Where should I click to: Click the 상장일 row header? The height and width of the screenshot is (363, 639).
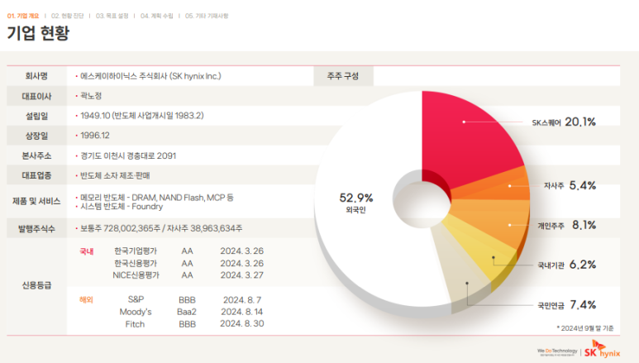pyautogui.click(x=36, y=136)
